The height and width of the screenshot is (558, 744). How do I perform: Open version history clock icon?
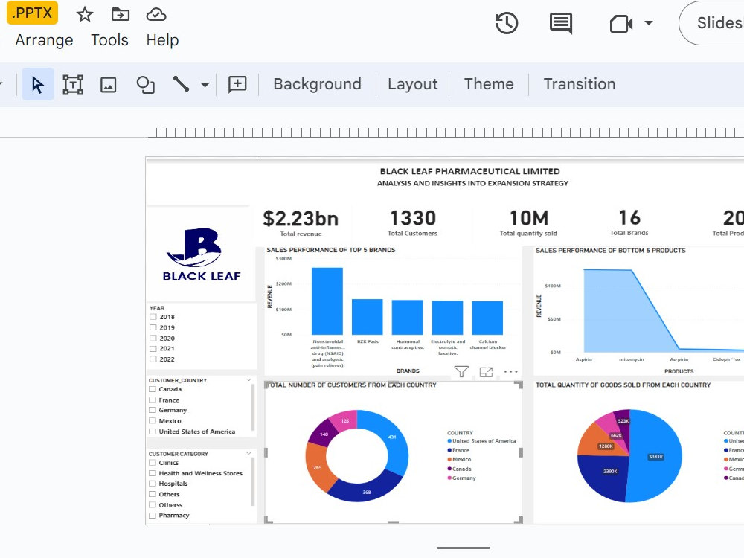point(506,23)
